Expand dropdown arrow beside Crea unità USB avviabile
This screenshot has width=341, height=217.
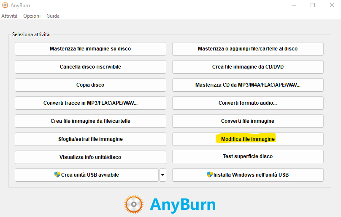pyautogui.click(x=162, y=175)
